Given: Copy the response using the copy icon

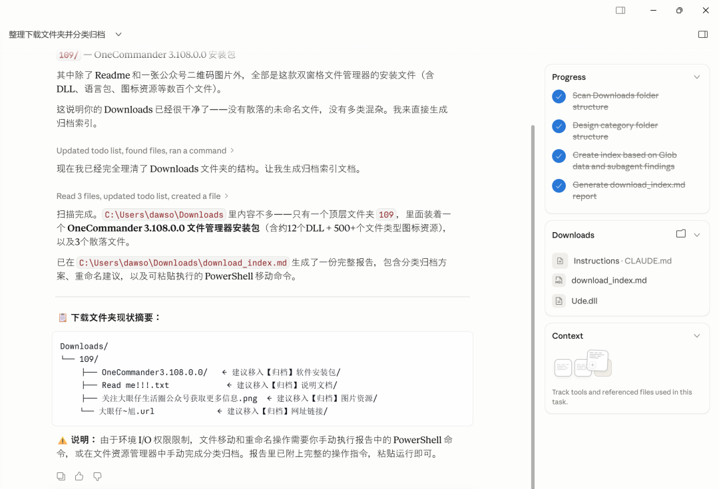Looking at the screenshot, I should point(61,476).
